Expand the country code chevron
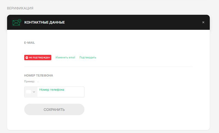This screenshot has height=133, width=219. [x=34, y=92]
